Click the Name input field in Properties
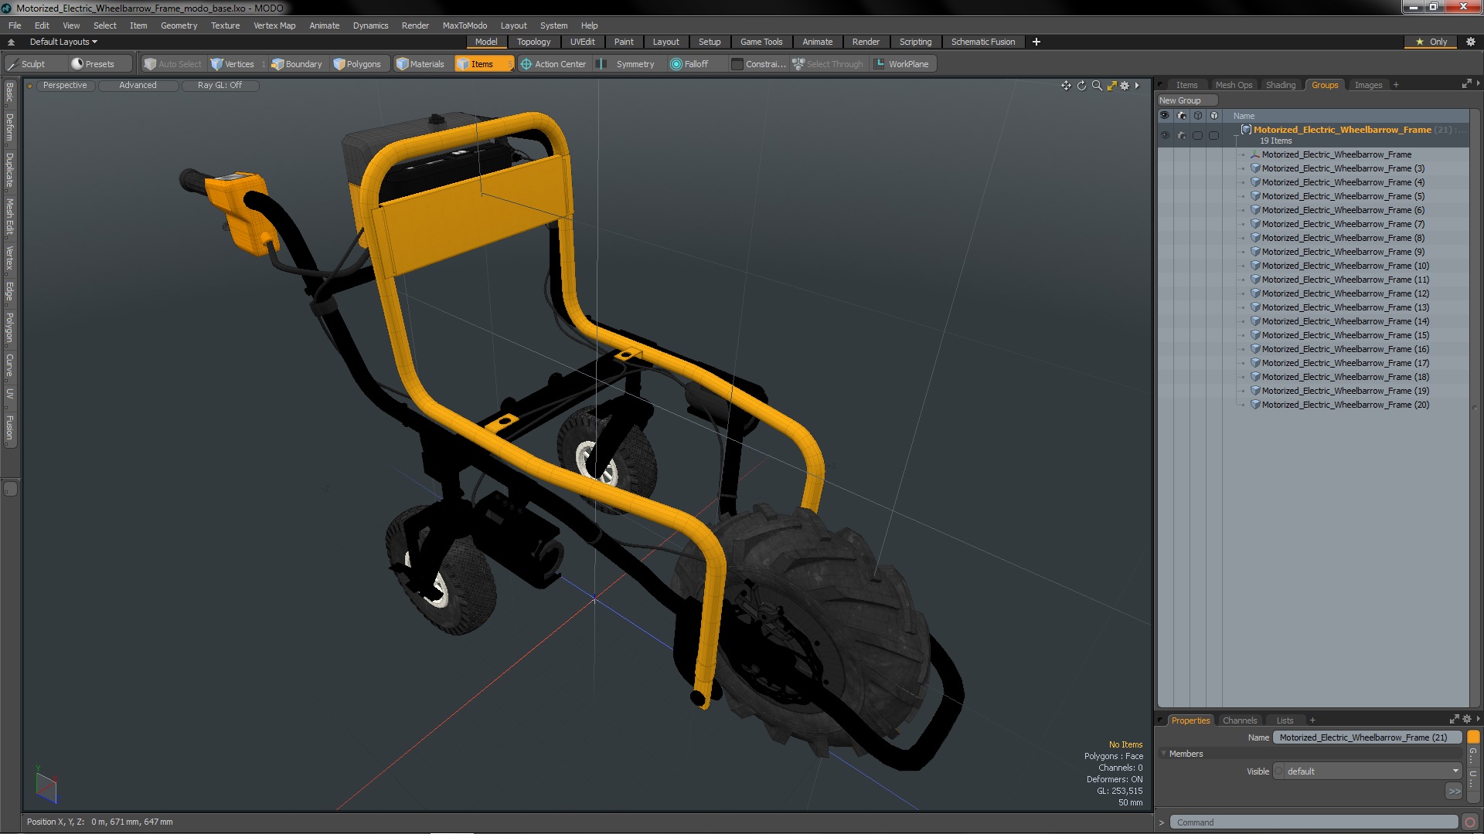 pos(1367,737)
